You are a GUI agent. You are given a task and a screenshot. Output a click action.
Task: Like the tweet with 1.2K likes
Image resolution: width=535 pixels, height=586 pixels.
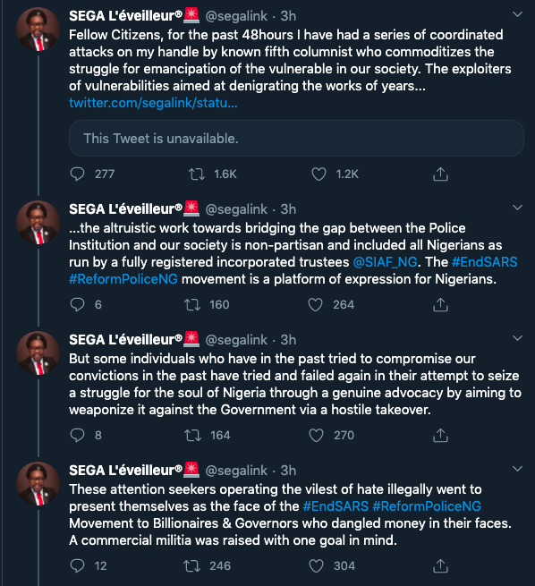318,174
